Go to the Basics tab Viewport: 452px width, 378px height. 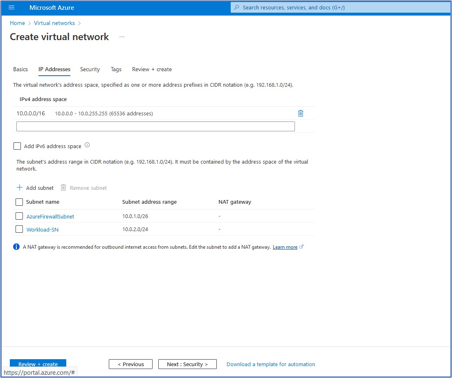tap(20, 69)
